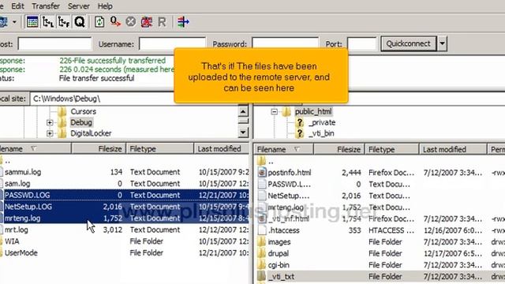Viewport: 505px width, 284px height.
Task: Toggle transfer queue display icon
Action: 80,22
